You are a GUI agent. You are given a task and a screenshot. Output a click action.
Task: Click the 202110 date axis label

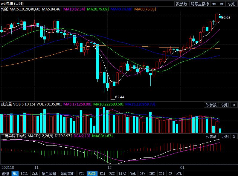tap(8, 168)
